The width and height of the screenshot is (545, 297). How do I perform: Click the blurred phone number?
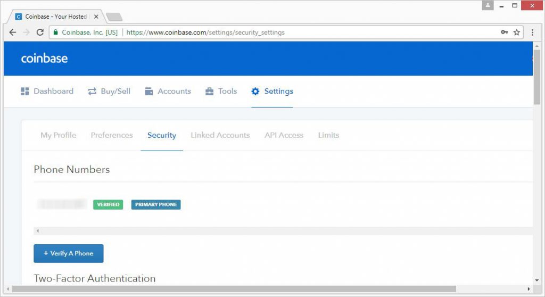point(62,204)
